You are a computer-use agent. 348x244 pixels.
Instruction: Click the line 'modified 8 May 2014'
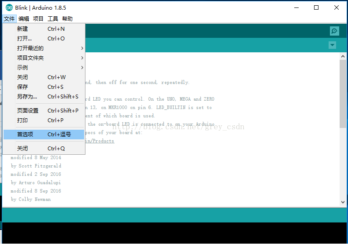36,157
